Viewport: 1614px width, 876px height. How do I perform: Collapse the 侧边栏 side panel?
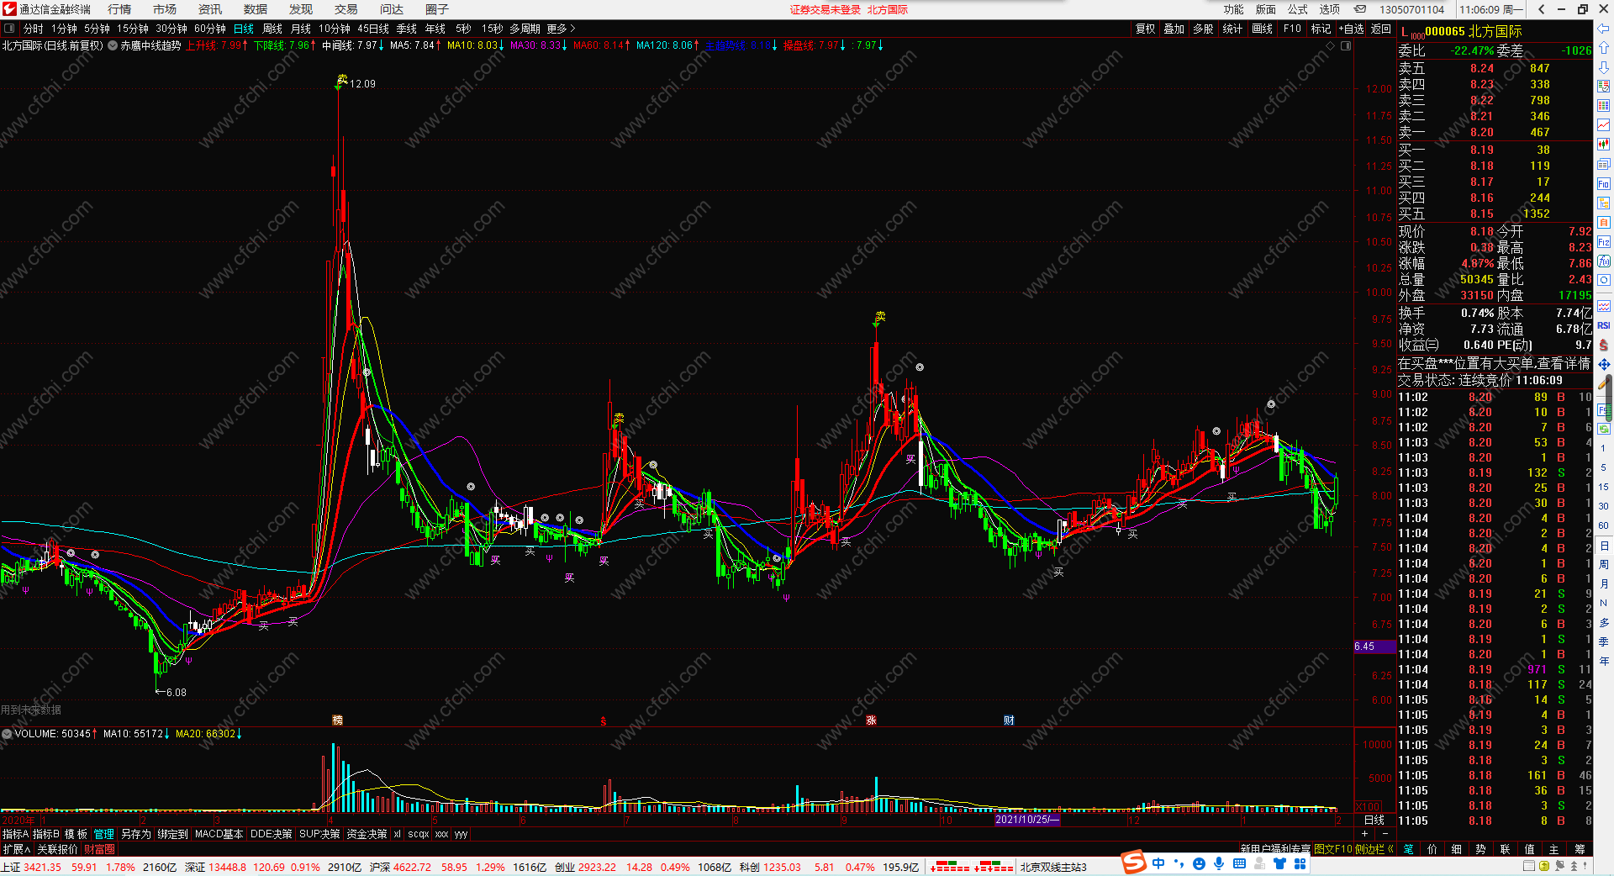point(1374,849)
